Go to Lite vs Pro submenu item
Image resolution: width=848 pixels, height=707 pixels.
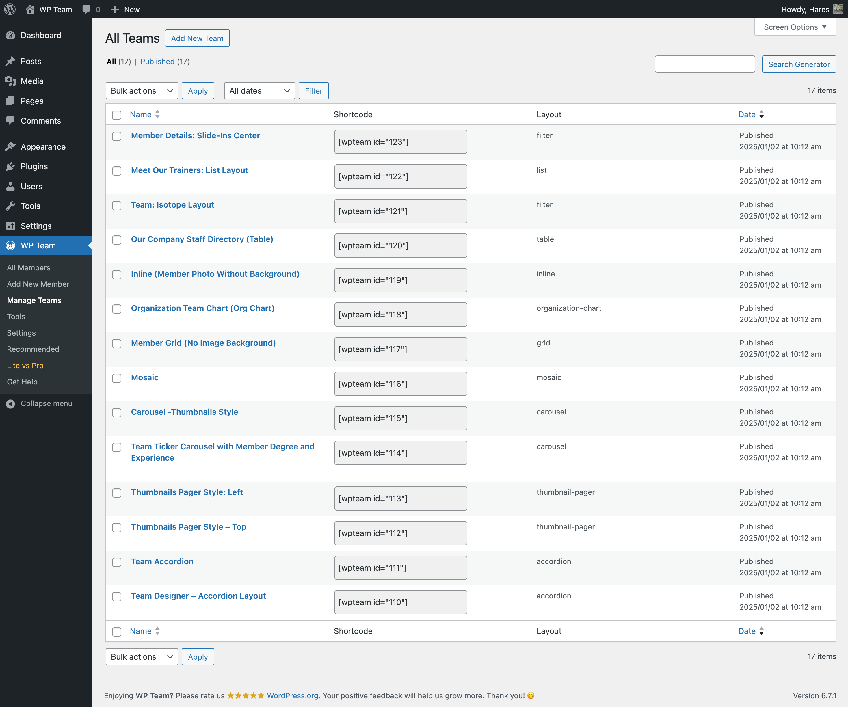pos(25,365)
